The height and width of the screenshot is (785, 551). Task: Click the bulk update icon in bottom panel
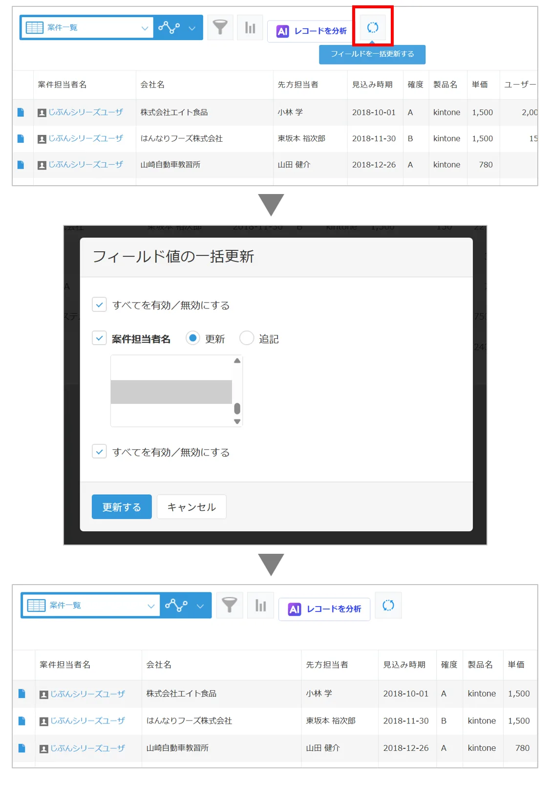point(388,606)
